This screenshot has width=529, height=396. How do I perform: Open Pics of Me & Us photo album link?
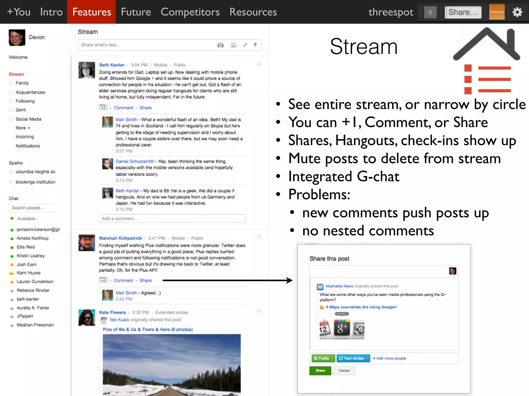click(148, 329)
